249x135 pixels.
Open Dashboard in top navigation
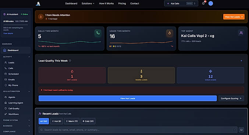pos(71,4)
